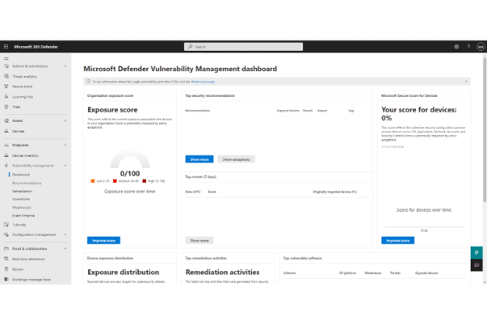Click the Review icon in the sidebar
The height and width of the screenshot is (325, 487).
[6, 269]
